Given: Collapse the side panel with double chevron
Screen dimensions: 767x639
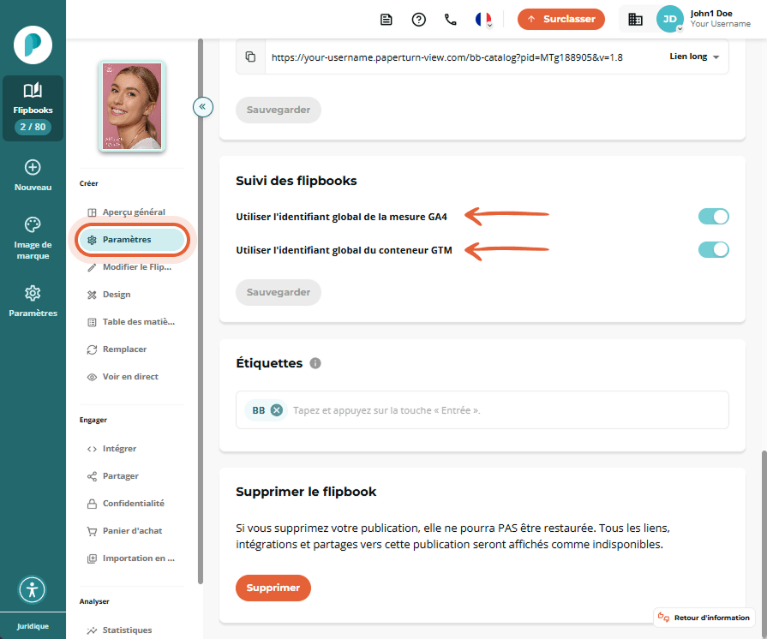Looking at the screenshot, I should coord(202,106).
